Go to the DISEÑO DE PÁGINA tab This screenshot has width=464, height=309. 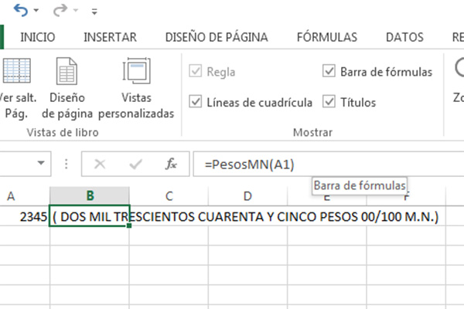[x=217, y=37]
